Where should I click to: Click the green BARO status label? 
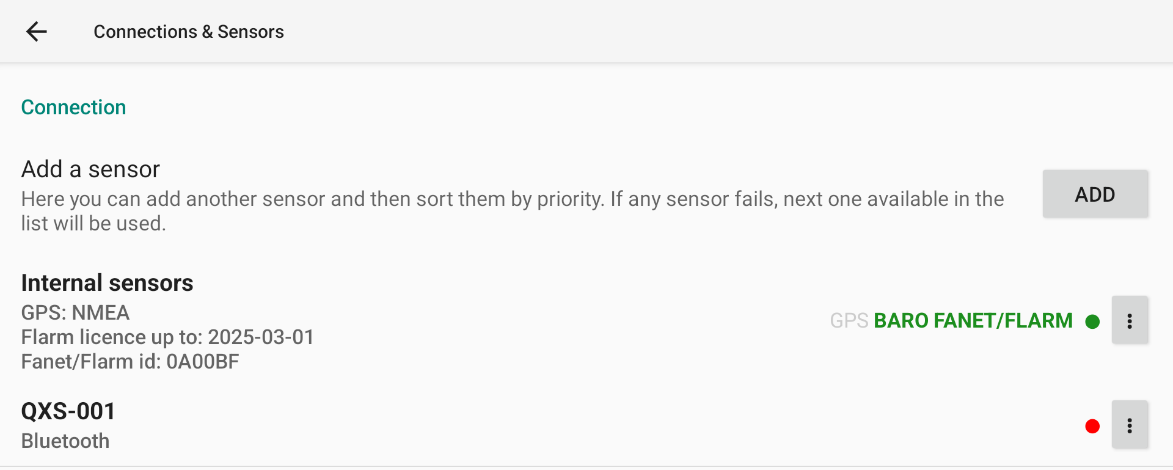[901, 321]
